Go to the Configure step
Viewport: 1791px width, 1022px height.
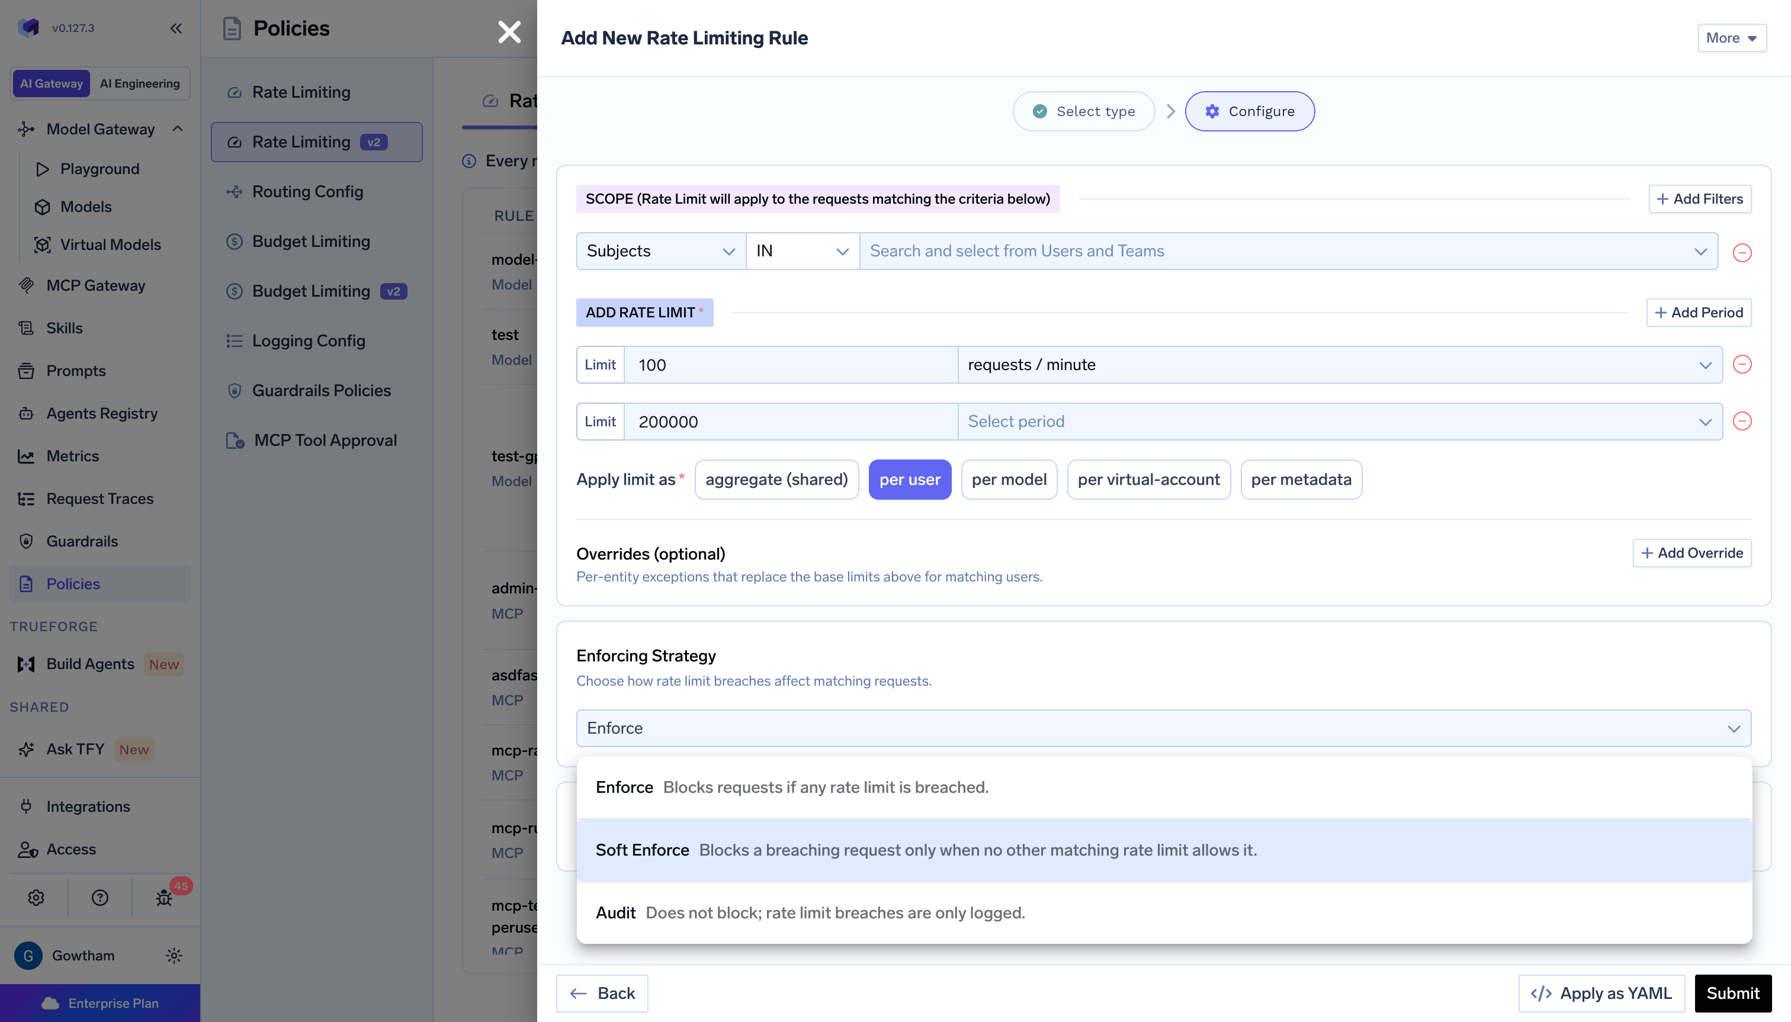pos(1249,111)
